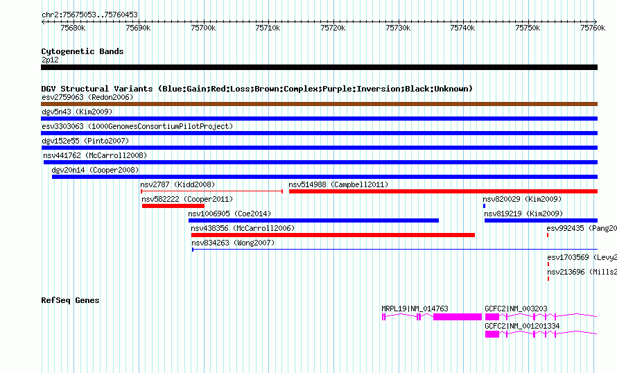This screenshot has height=373, width=617.
Task: Open nsv438356 (McCarroll2006) label
Action: click(x=243, y=228)
